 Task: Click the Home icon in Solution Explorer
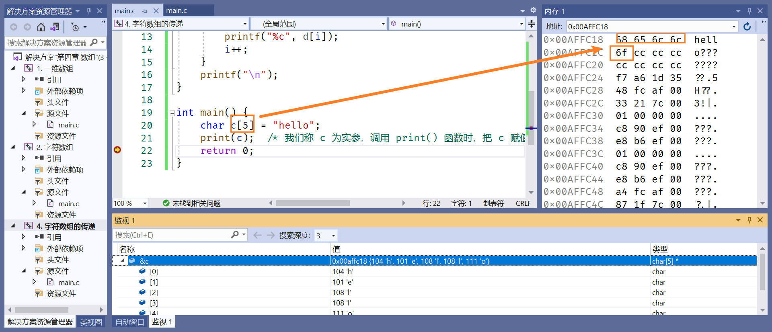point(41,27)
